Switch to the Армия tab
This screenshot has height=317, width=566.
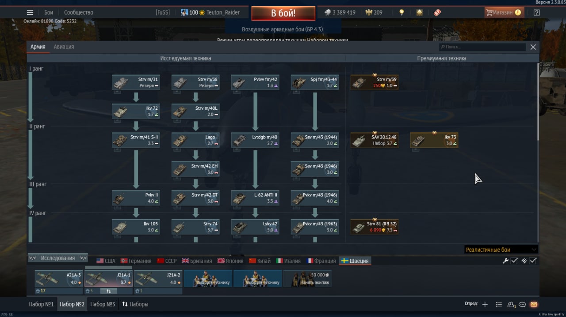point(38,47)
